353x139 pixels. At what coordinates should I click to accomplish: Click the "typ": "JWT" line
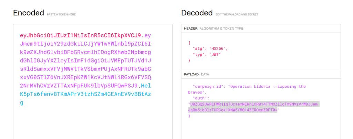(206, 55)
